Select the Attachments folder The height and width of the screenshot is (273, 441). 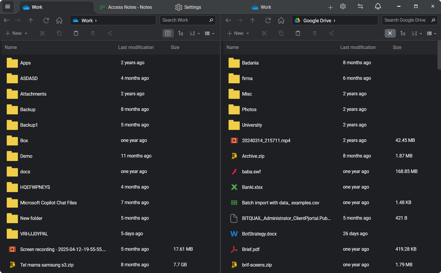pos(110,94)
